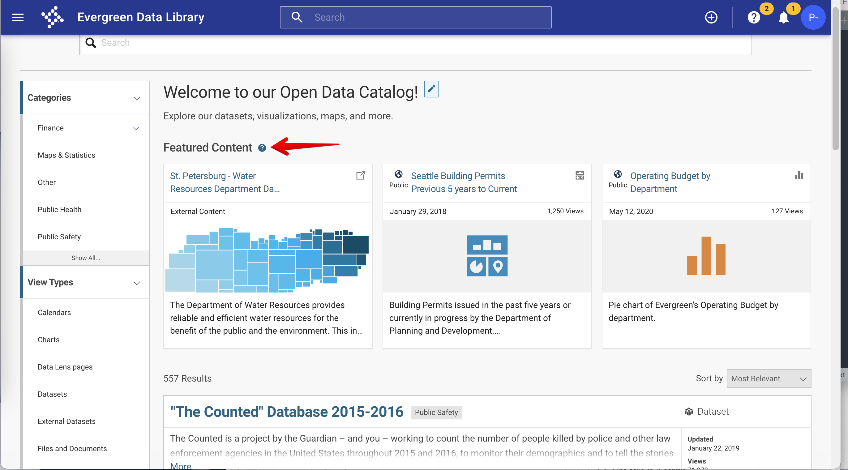Filter by Public Safety category
This screenshot has height=470, width=848.
(x=59, y=237)
